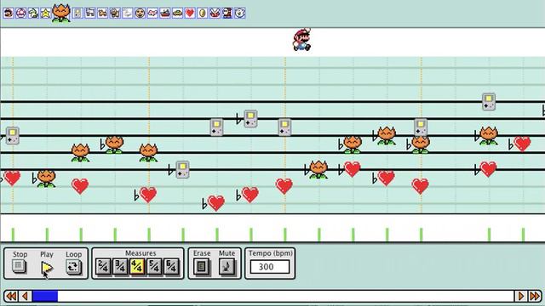Image resolution: width=545 pixels, height=306 pixels.
Task: Select the Piranha Plant instrument icon
Action: pyautogui.click(x=215, y=14)
